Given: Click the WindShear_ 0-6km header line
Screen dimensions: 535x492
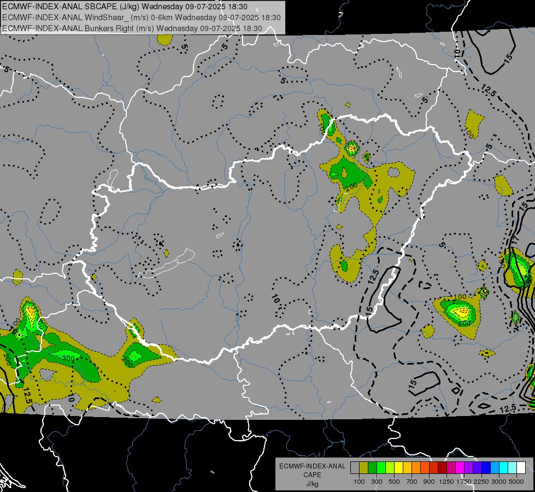Looking at the screenshot, I should [x=141, y=17].
